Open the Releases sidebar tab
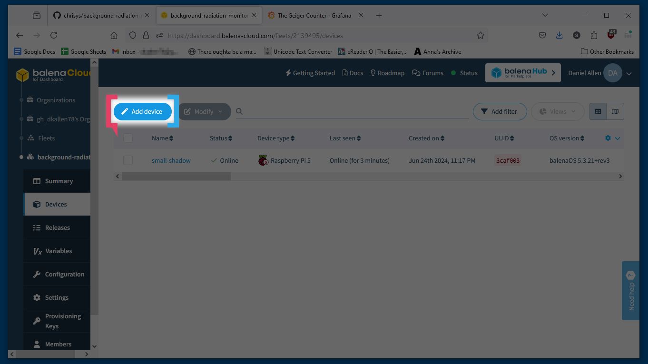The width and height of the screenshot is (648, 364). coord(57,227)
